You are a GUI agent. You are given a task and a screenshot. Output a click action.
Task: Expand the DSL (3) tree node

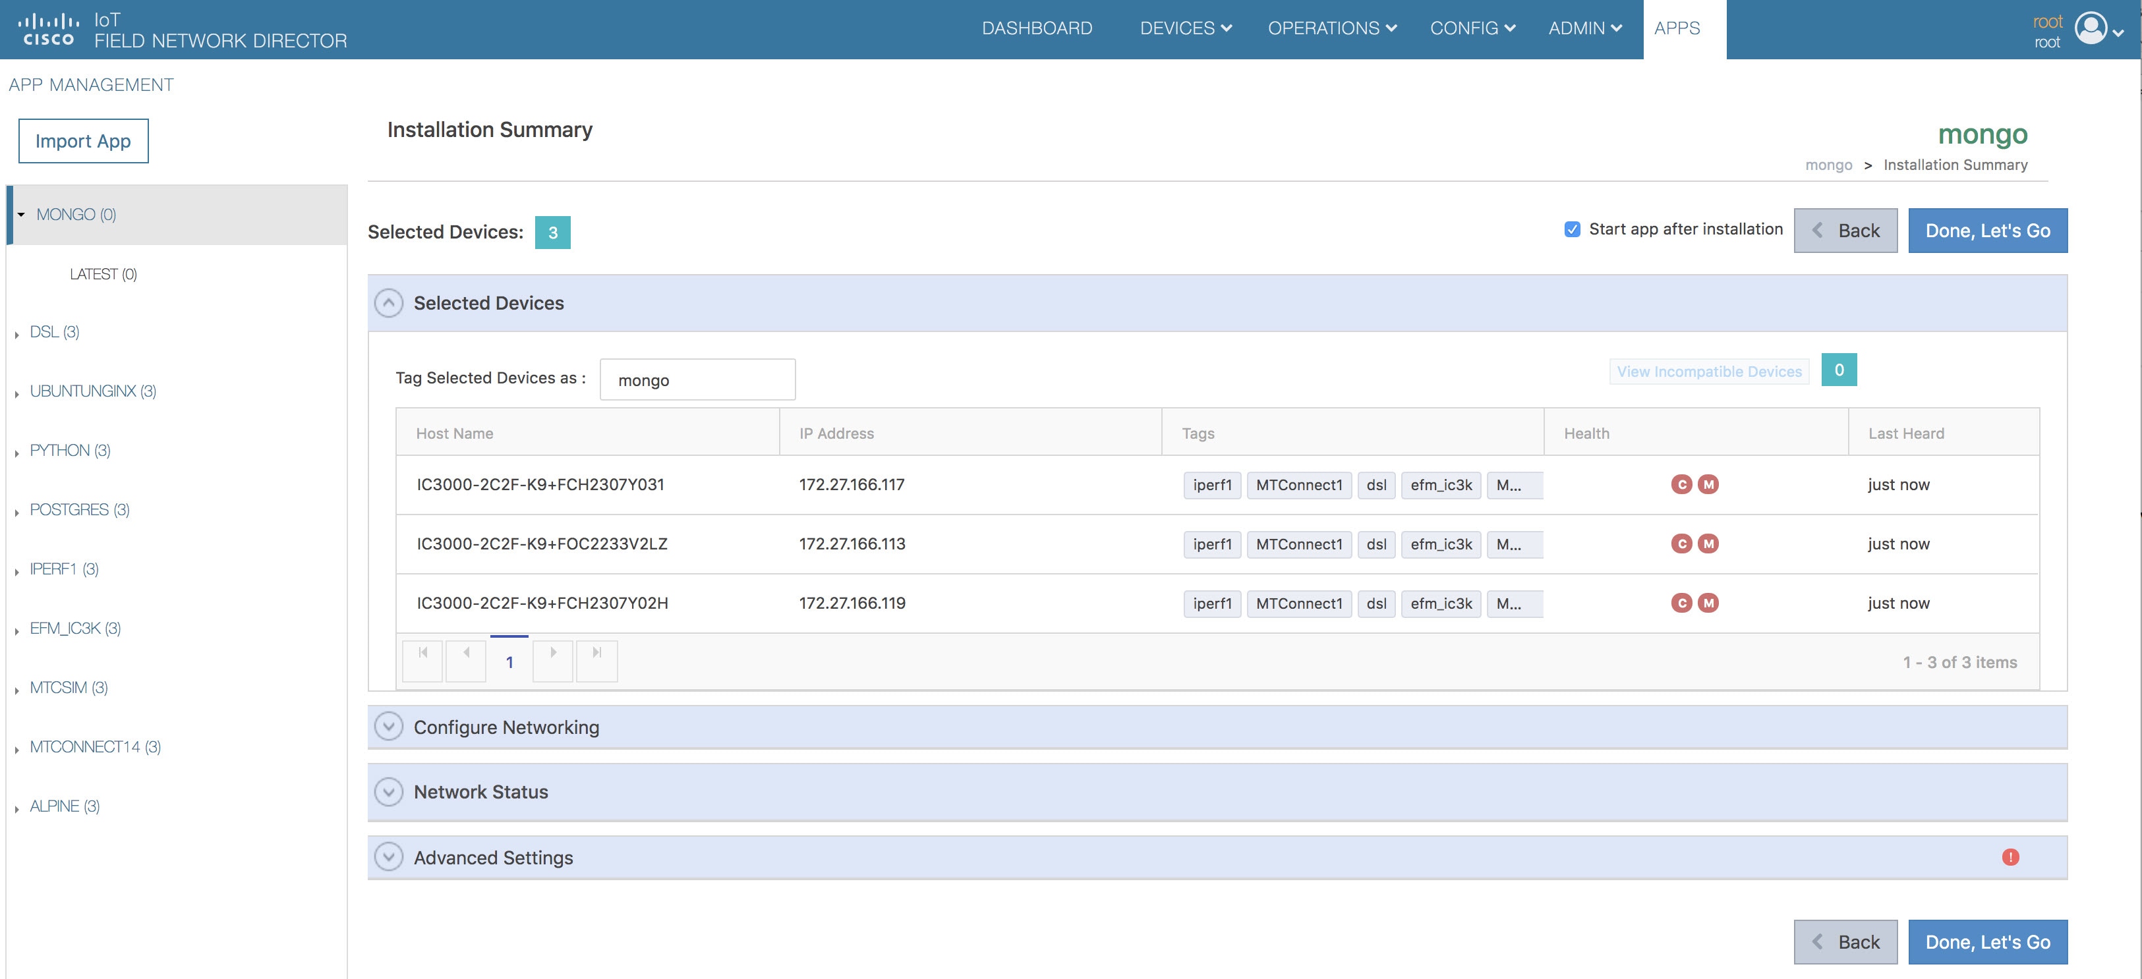coord(16,334)
